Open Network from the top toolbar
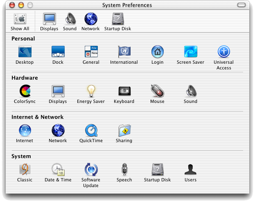This screenshot has width=255, height=203. coord(91,19)
